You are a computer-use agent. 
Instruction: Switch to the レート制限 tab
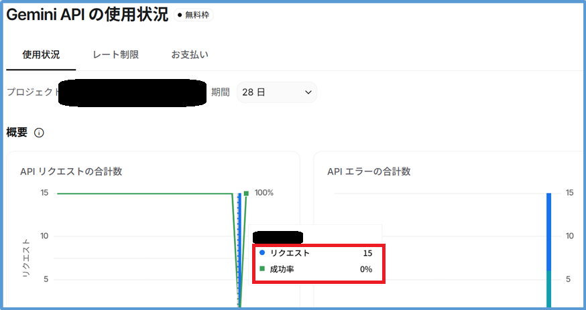coord(115,55)
